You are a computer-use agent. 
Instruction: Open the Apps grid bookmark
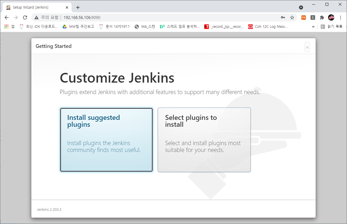(9, 27)
